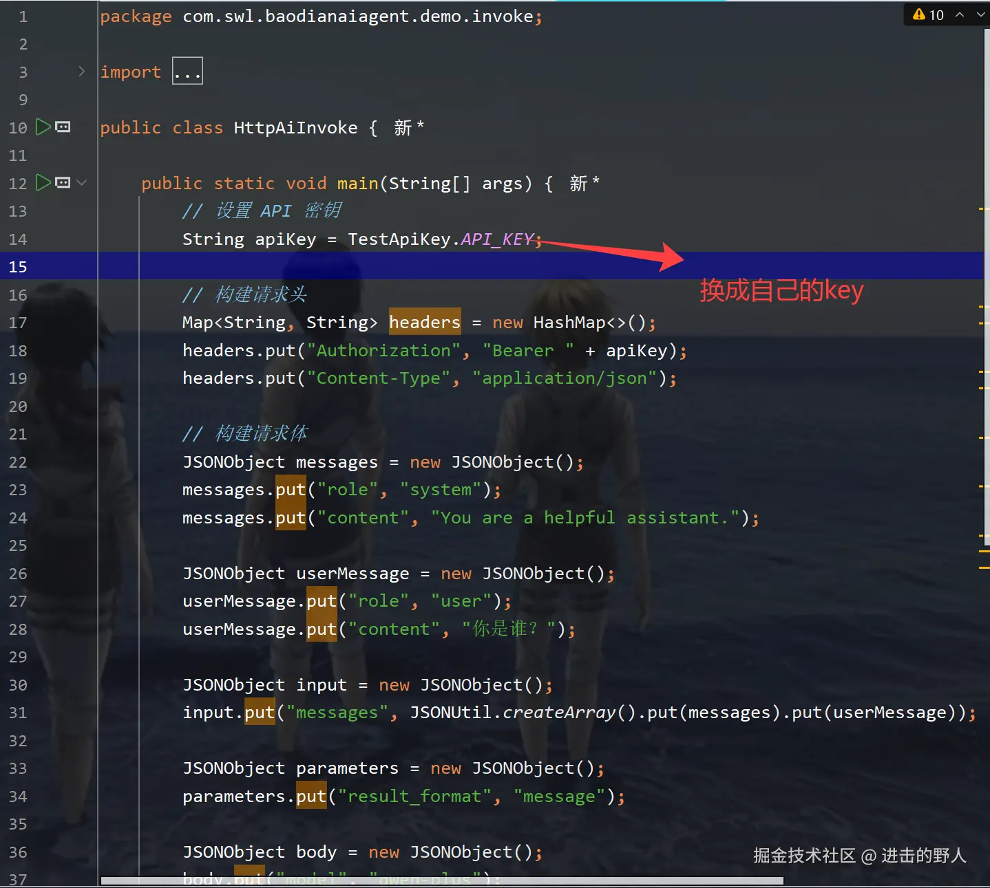Click the "You are a helpful assistant." string

585,518
